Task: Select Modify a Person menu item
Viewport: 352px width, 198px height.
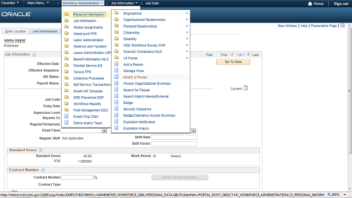Action: click(135, 77)
